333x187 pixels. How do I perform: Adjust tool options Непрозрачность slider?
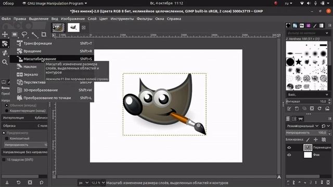coord(25,145)
